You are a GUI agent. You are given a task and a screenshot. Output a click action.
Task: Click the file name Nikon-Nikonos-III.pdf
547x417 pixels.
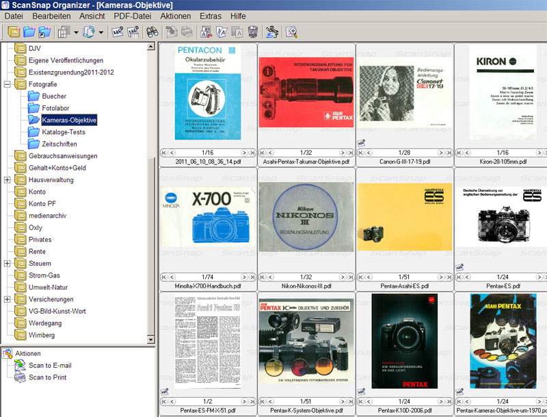click(x=306, y=286)
